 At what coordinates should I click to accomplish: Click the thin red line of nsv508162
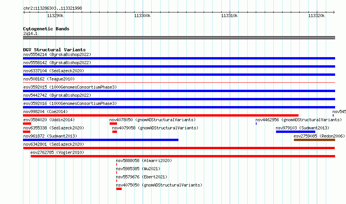[x=179, y=83]
